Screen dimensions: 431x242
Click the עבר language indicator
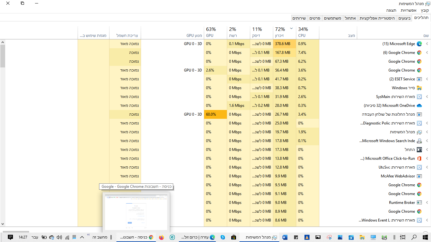coord(35,237)
